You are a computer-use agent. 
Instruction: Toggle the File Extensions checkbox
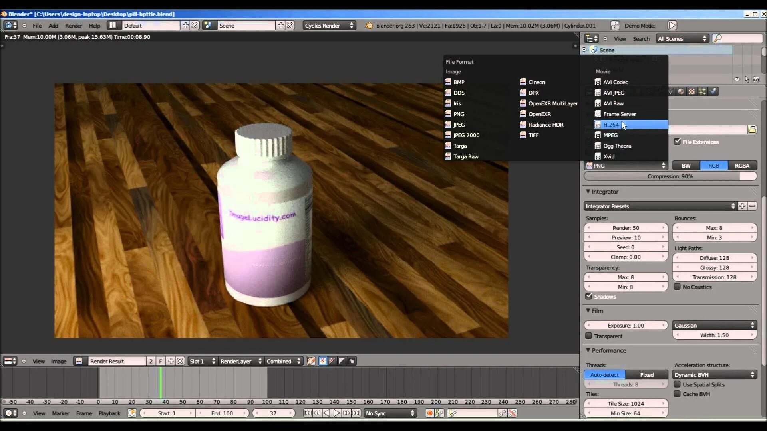click(677, 142)
